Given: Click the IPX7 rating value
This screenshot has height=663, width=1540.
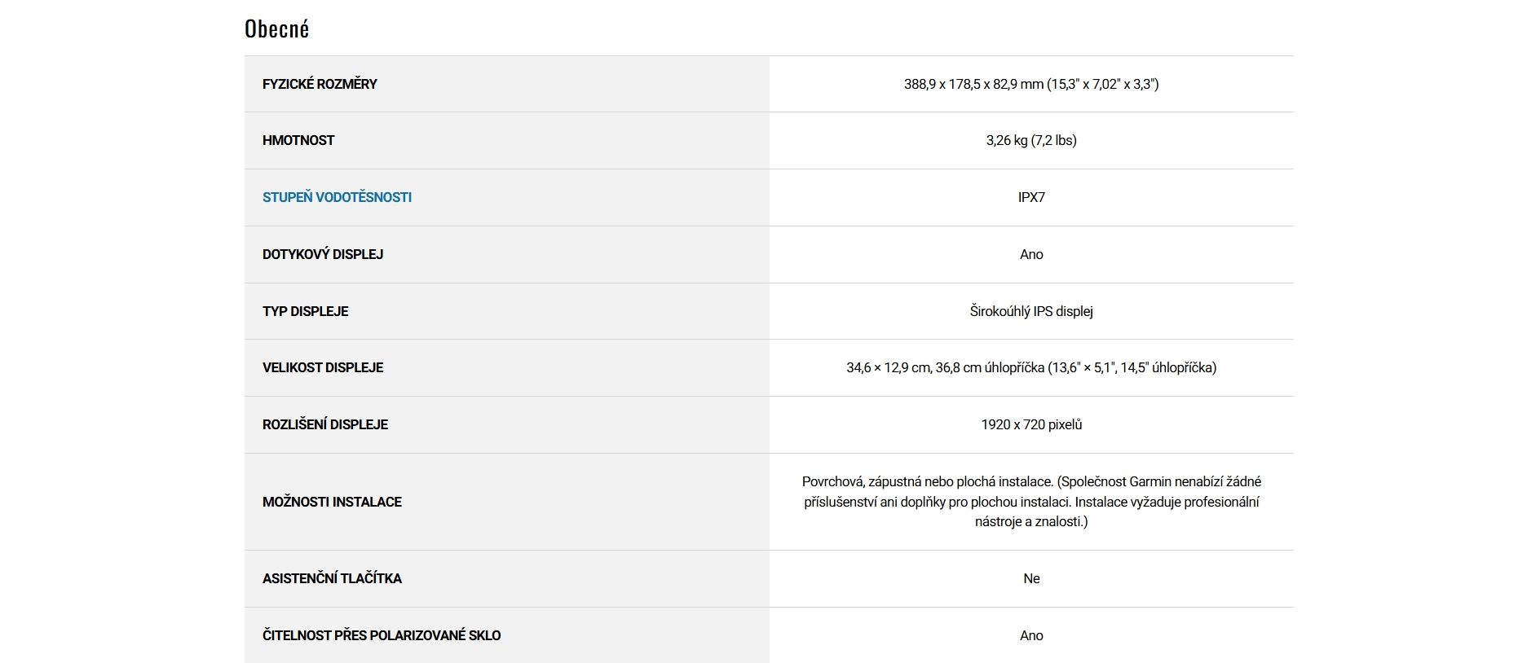Looking at the screenshot, I should coord(1031,197).
